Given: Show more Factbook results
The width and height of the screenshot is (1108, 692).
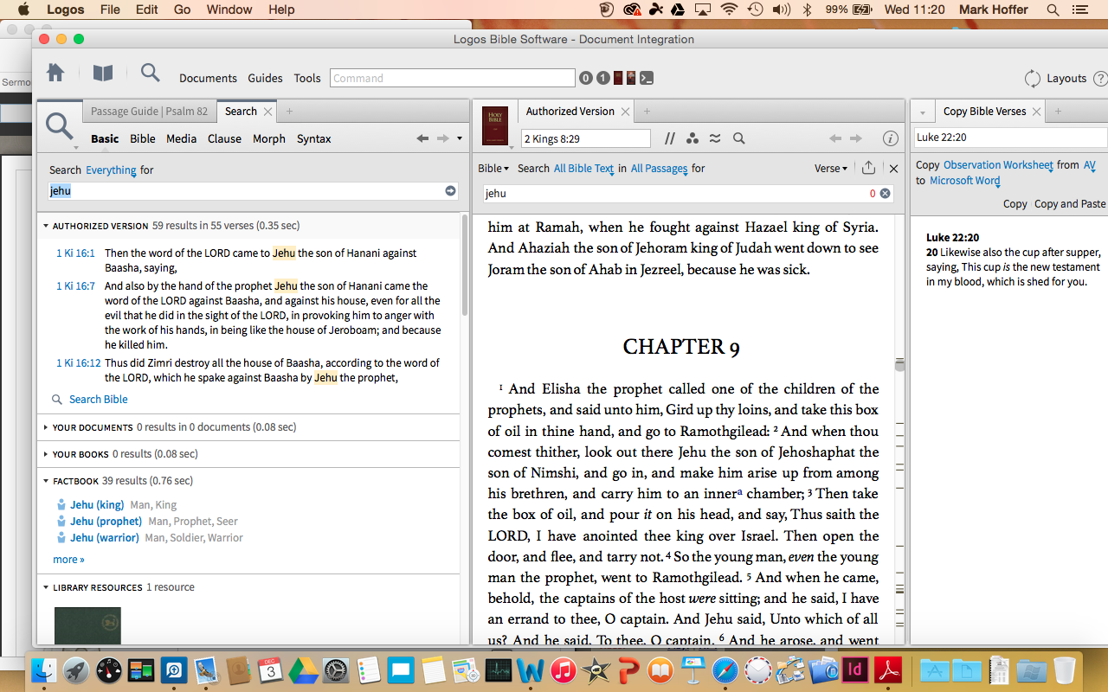Looking at the screenshot, I should coord(68,560).
